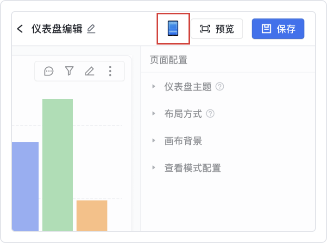Expand the 布局方式 section arrow

154,114
